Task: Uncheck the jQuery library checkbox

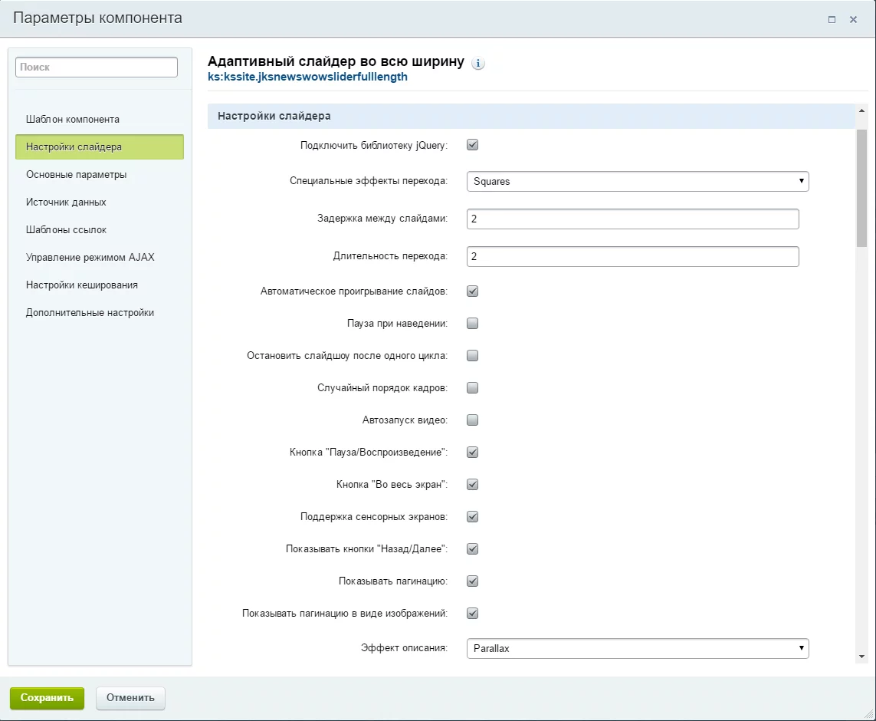Action: pyautogui.click(x=473, y=145)
